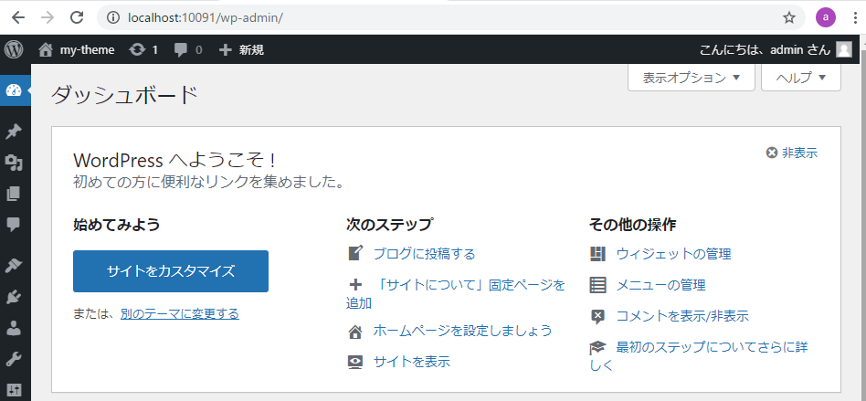Image resolution: width=866 pixels, height=401 pixels.
Task: Open the ウィジェットの管理 link
Action: click(673, 254)
